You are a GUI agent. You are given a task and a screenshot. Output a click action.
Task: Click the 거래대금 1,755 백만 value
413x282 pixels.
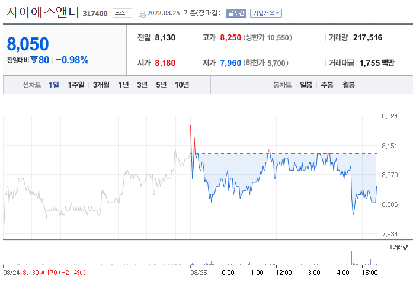(x=377, y=63)
